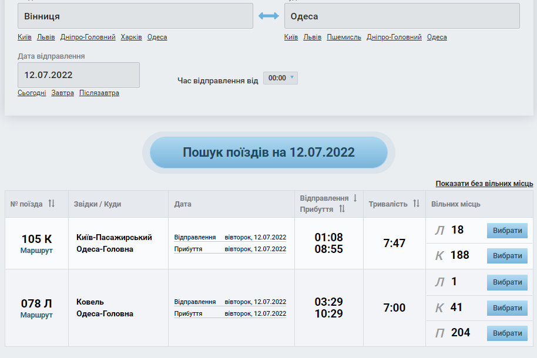Open departure time dropdown 00:00

(280, 78)
